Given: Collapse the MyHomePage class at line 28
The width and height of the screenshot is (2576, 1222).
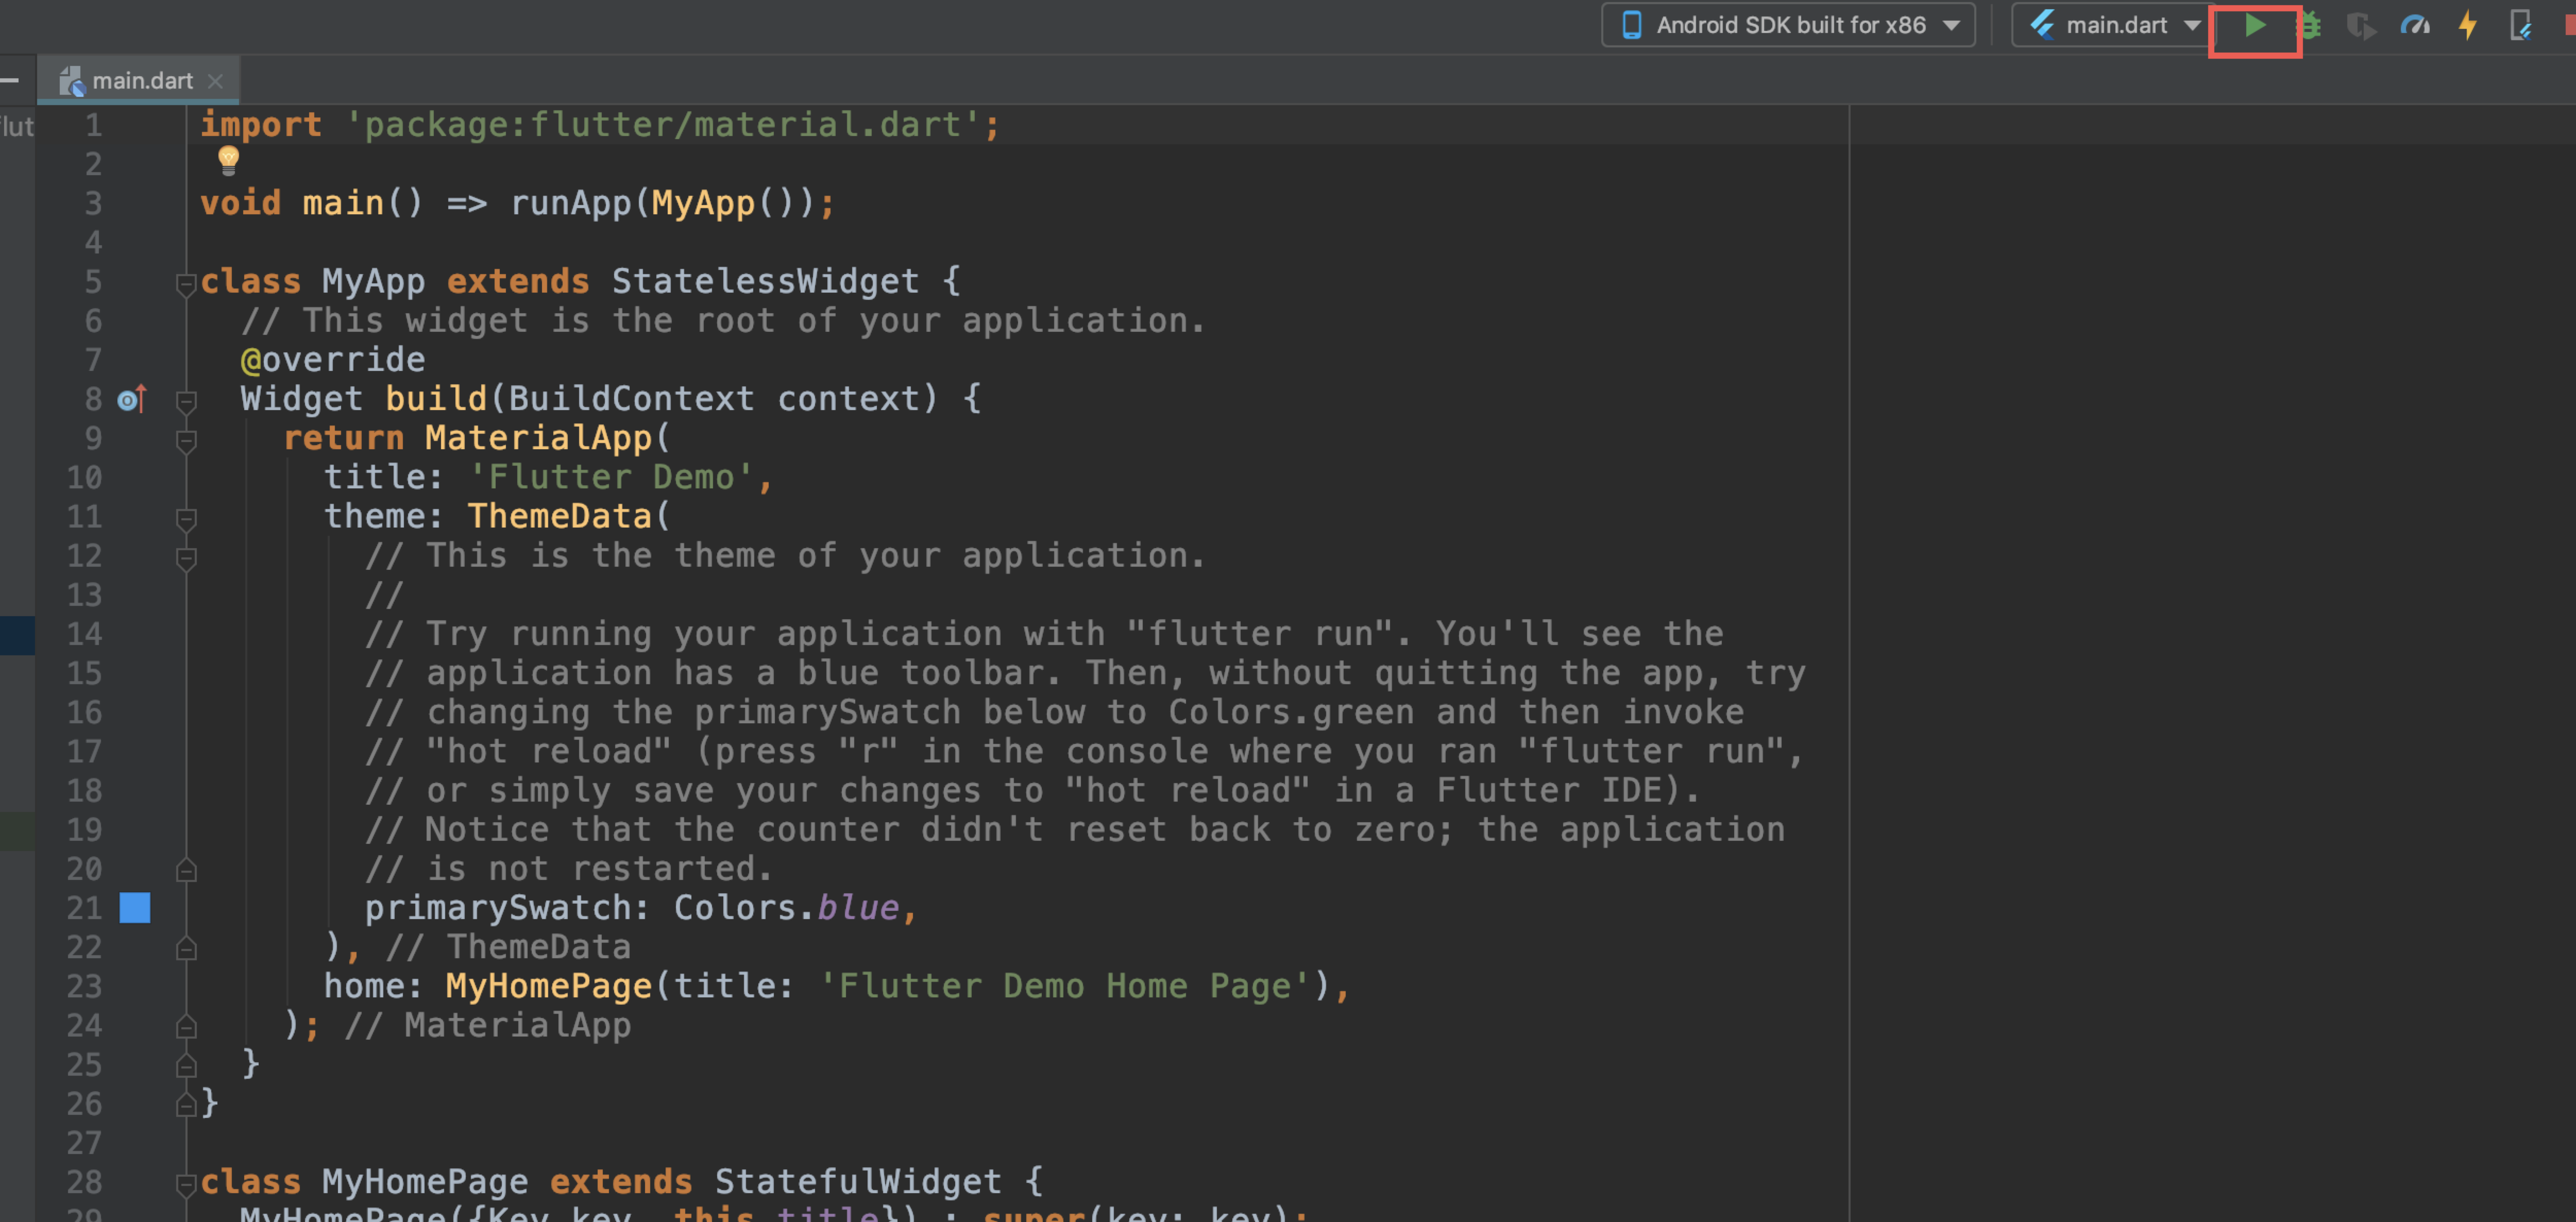Looking at the screenshot, I should point(186,1184).
